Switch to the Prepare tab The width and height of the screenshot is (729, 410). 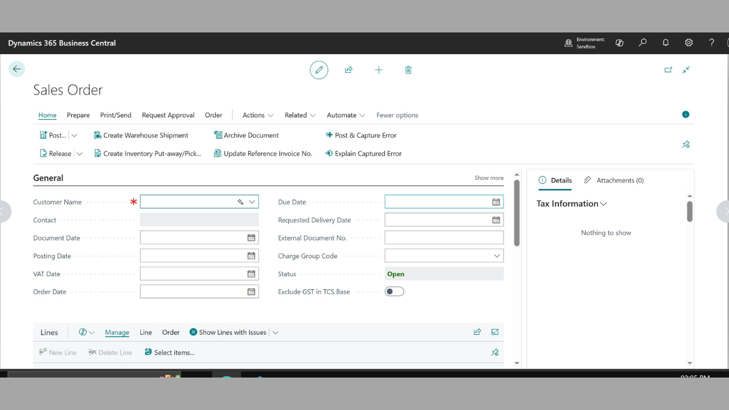click(x=78, y=115)
